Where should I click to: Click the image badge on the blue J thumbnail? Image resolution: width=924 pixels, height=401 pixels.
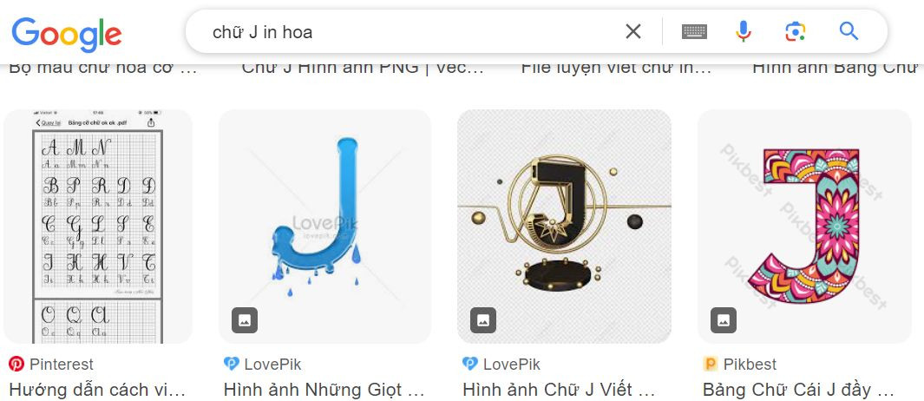point(245,320)
